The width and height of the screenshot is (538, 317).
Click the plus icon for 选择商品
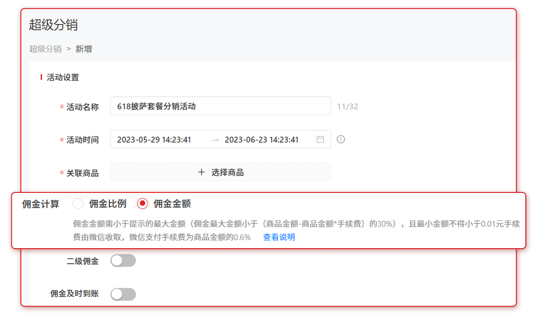(x=201, y=172)
